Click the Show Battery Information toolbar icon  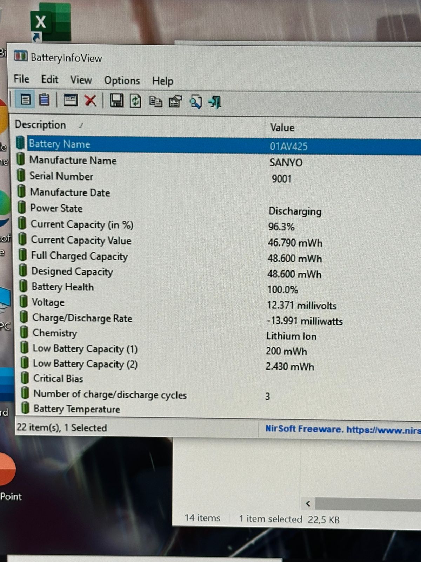(x=25, y=100)
